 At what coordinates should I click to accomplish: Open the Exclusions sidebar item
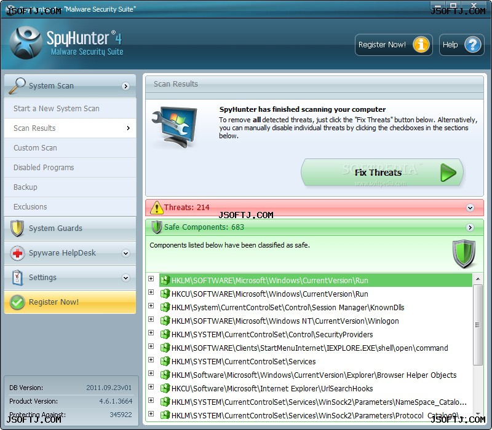coord(70,207)
